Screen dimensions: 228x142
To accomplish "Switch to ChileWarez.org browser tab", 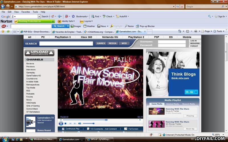I will click(99, 32).
